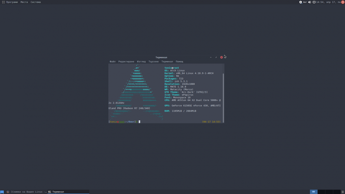The image size is (345, 194).
Task: Open the trash icon in bottom panel
Action: 343,192
